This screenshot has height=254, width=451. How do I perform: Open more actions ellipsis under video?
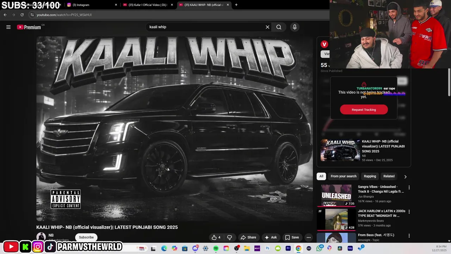(x=309, y=237)
